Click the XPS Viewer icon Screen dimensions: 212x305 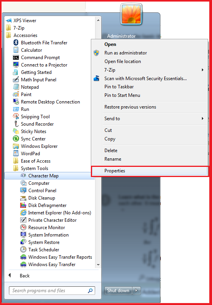9,20
